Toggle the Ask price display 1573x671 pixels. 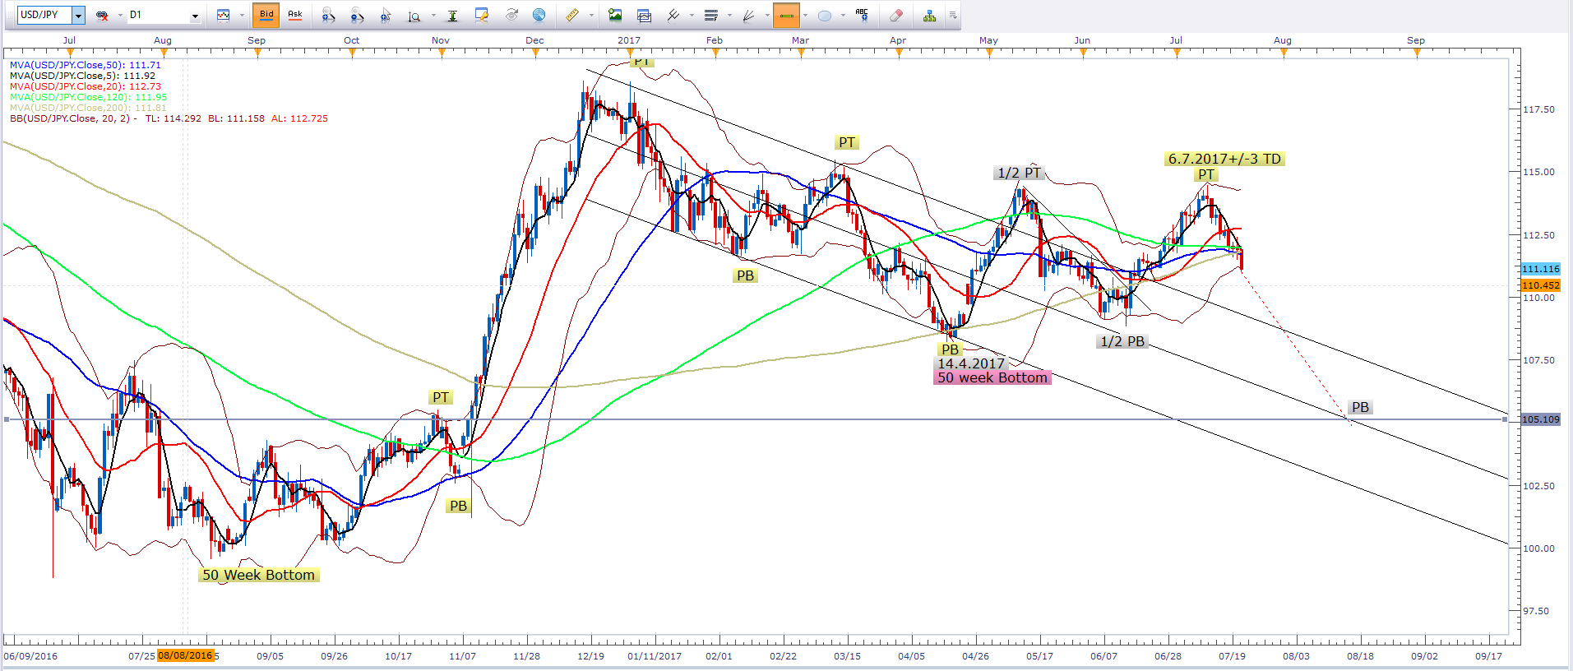pyautogui.click(x=295, y=15)
